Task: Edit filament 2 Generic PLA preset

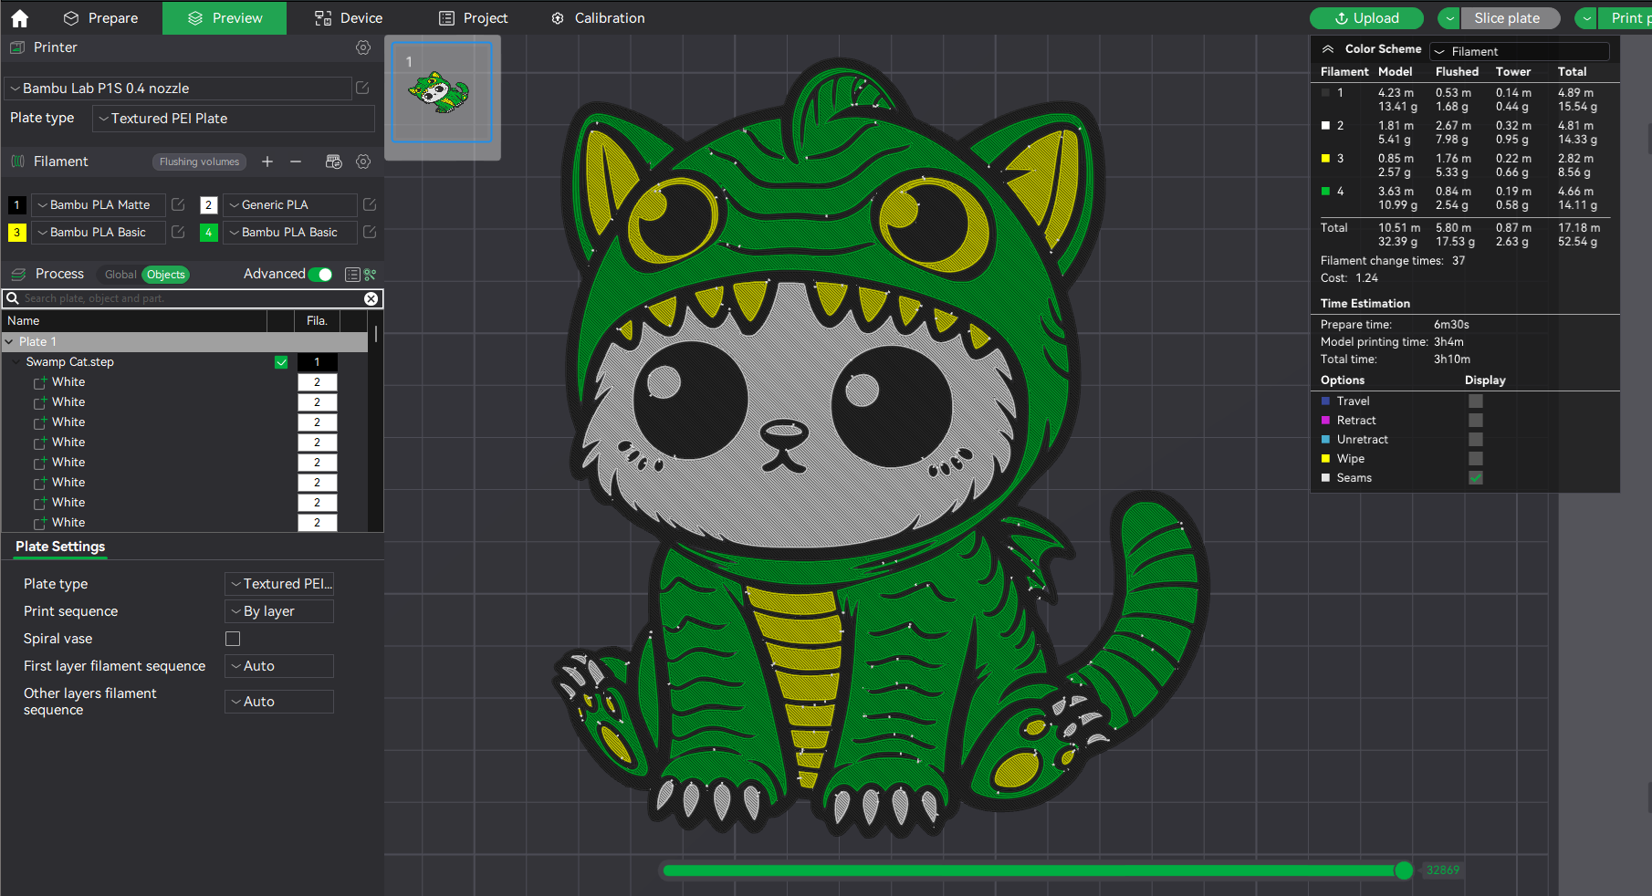Action: point(370,204)
